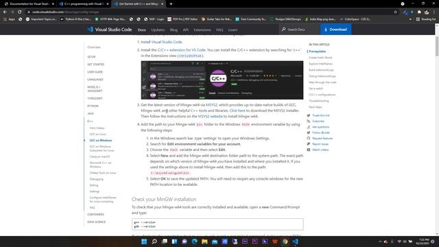
Task: Open the Updates menu item
Action: tap(158, 30)
